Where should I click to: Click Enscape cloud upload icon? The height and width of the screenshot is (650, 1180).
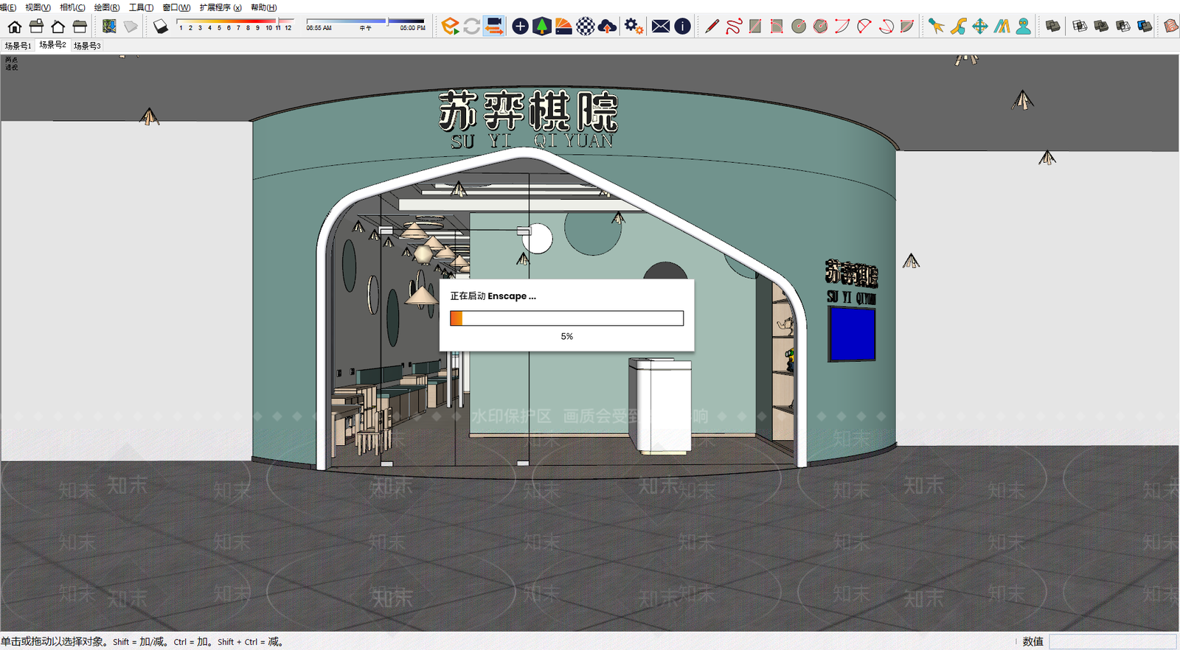coord(607,27)
